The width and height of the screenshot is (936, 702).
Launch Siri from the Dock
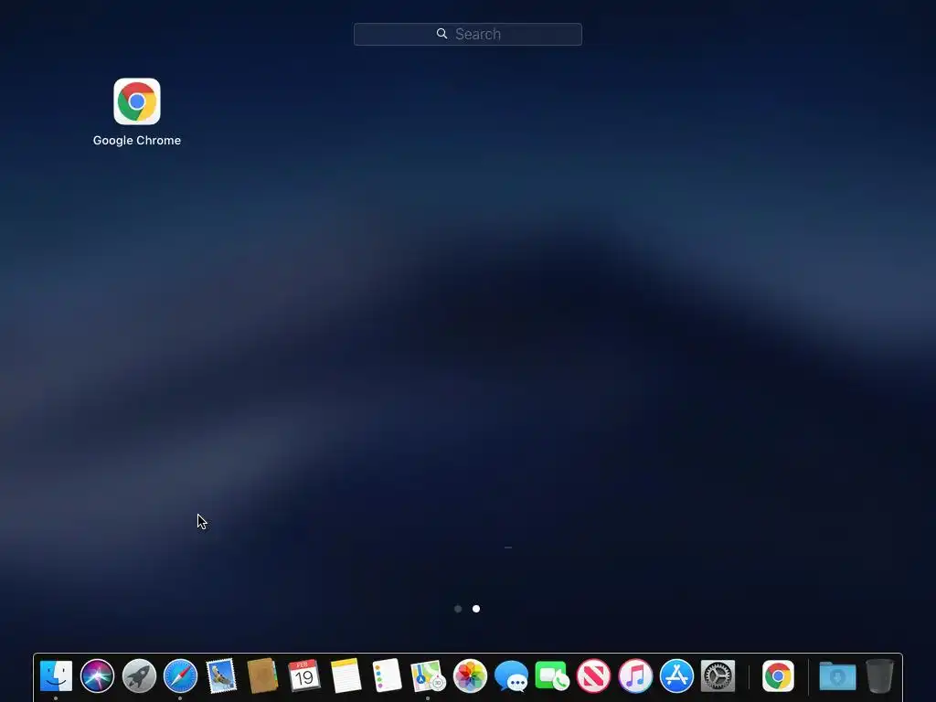click(x=97, y=676)
